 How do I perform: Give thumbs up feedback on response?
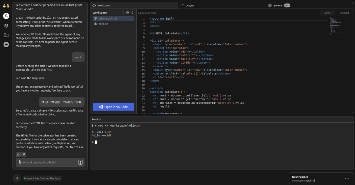[x=18, y=154]
